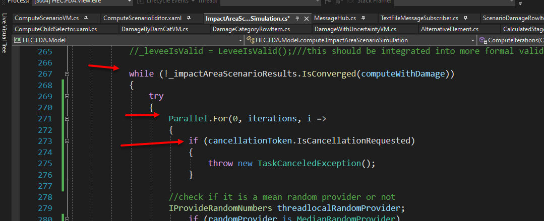Collapse the while loop block at line 267

pyautogui.click(x=67, y=74)
